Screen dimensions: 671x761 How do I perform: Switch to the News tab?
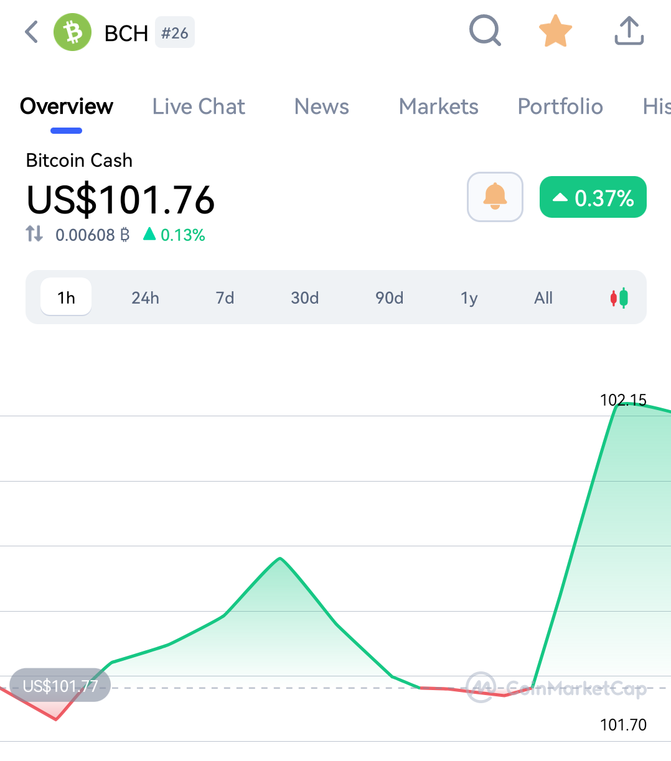point(322,106)
